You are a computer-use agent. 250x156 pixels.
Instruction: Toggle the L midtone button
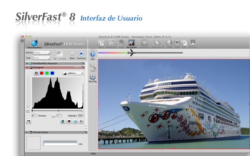53,116
